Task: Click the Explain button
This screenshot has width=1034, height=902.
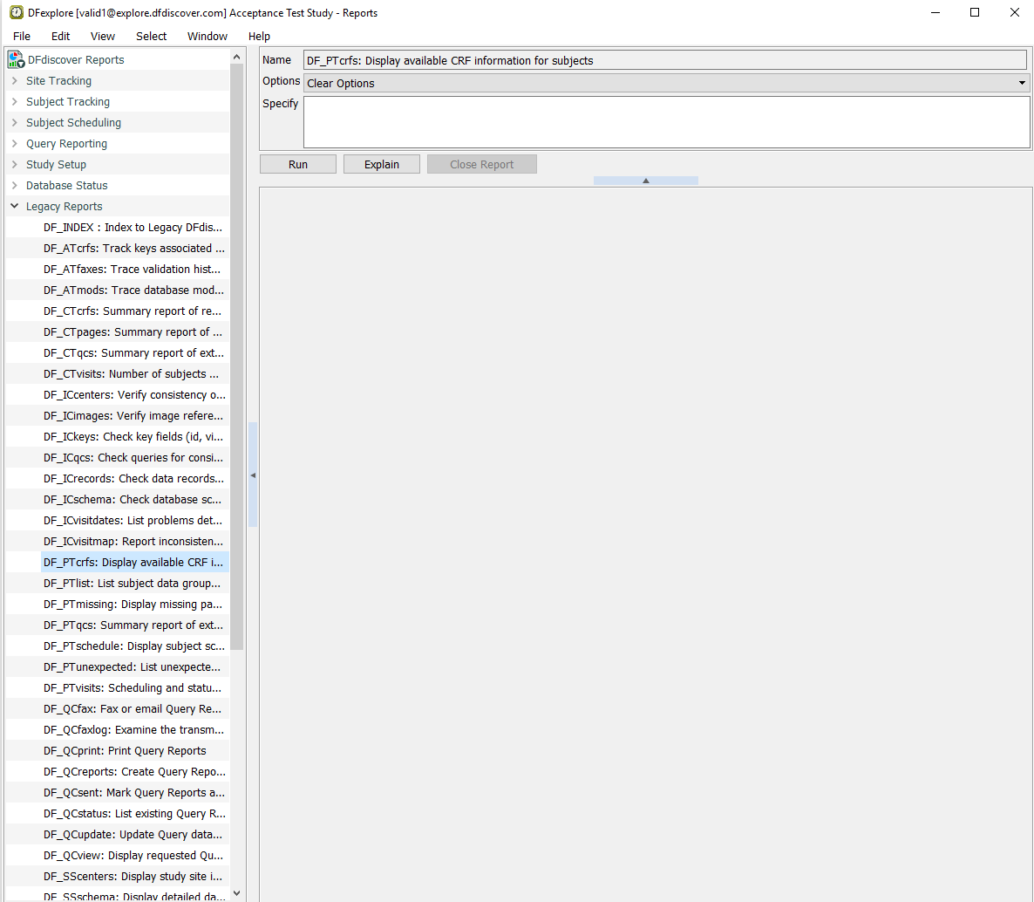Action: tap(382, 164)
